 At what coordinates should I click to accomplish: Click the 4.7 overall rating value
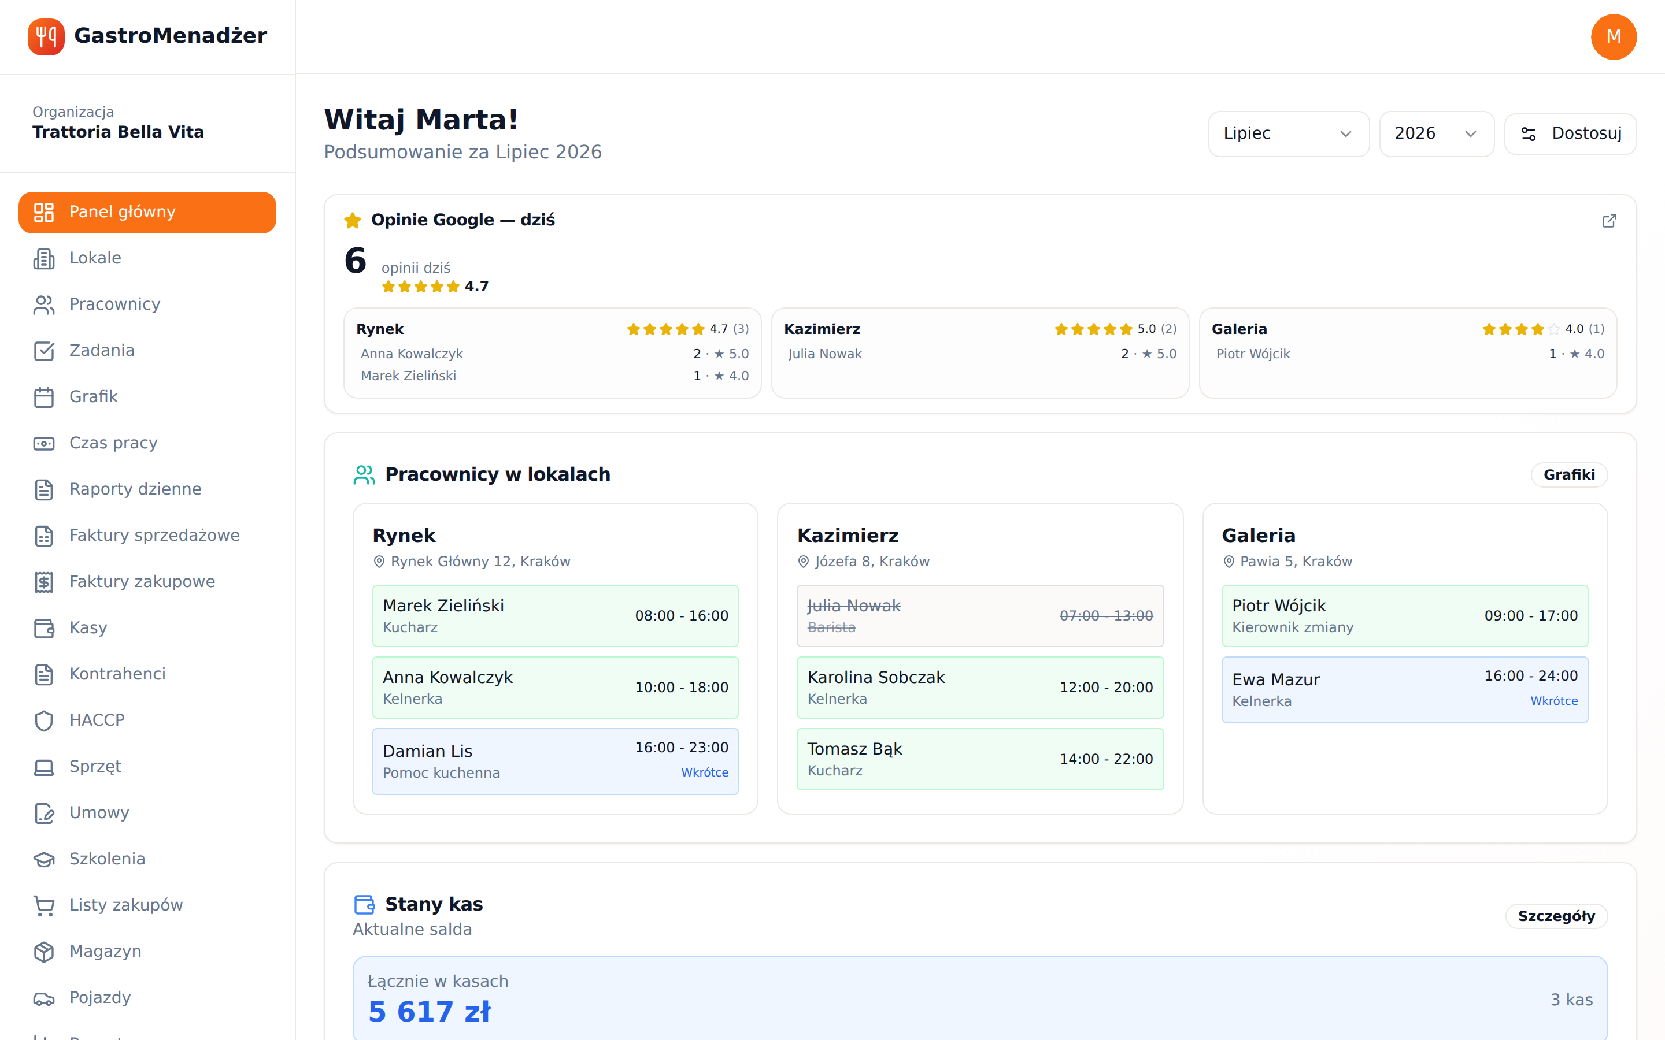[x=477, y=287]
